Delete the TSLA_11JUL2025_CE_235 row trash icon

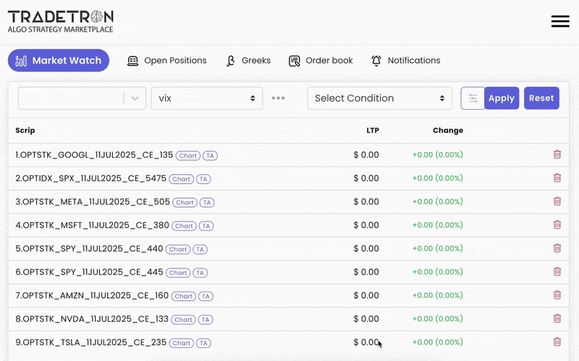557,341
